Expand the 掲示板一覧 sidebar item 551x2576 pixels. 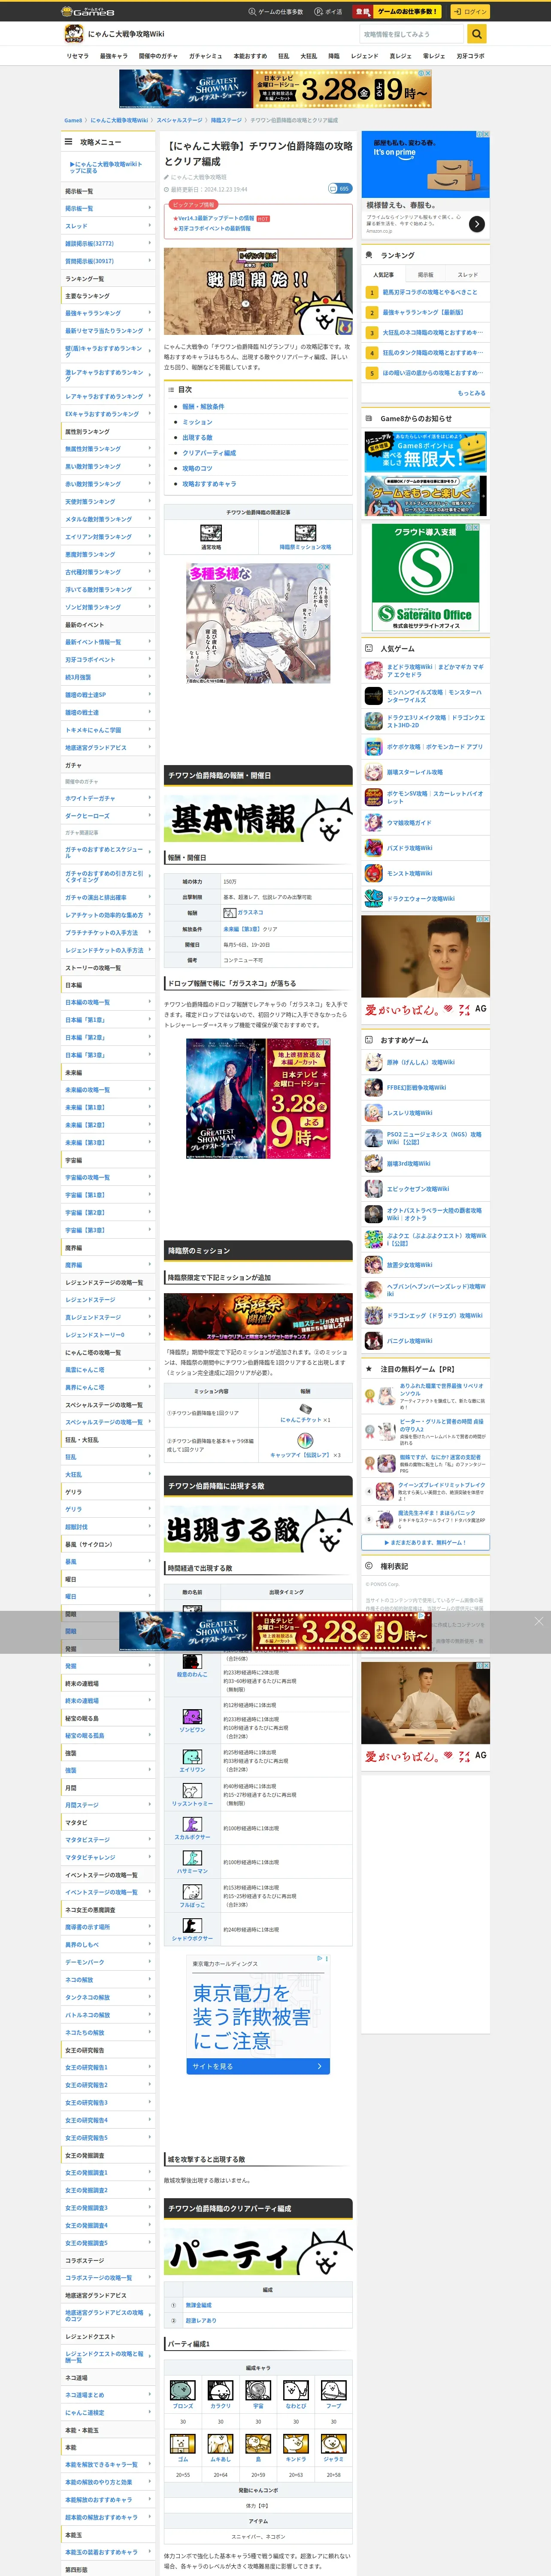point(108,208)
